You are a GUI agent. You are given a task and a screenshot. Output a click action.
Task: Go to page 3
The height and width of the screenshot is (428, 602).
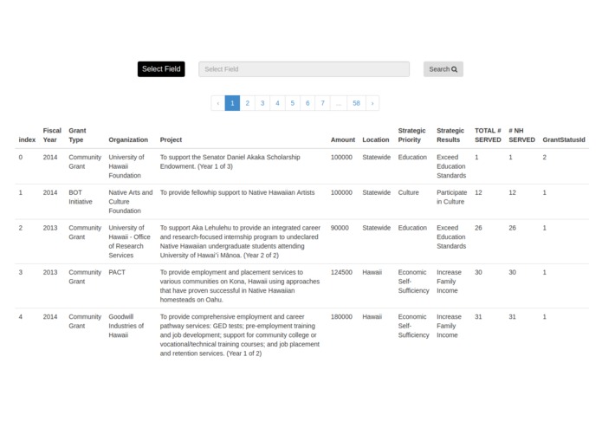[x=262, y=103]
